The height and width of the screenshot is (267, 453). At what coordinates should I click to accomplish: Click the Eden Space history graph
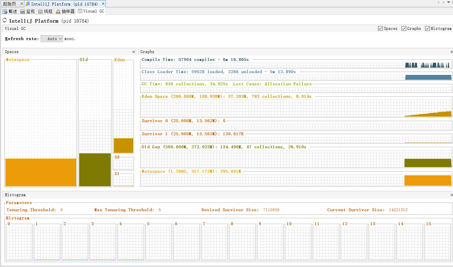(x=296, y=108)
